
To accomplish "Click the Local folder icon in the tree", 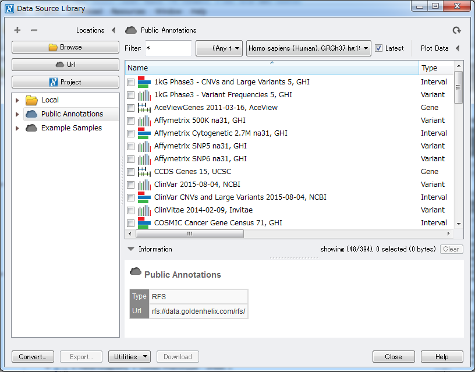I will (31, 100).
